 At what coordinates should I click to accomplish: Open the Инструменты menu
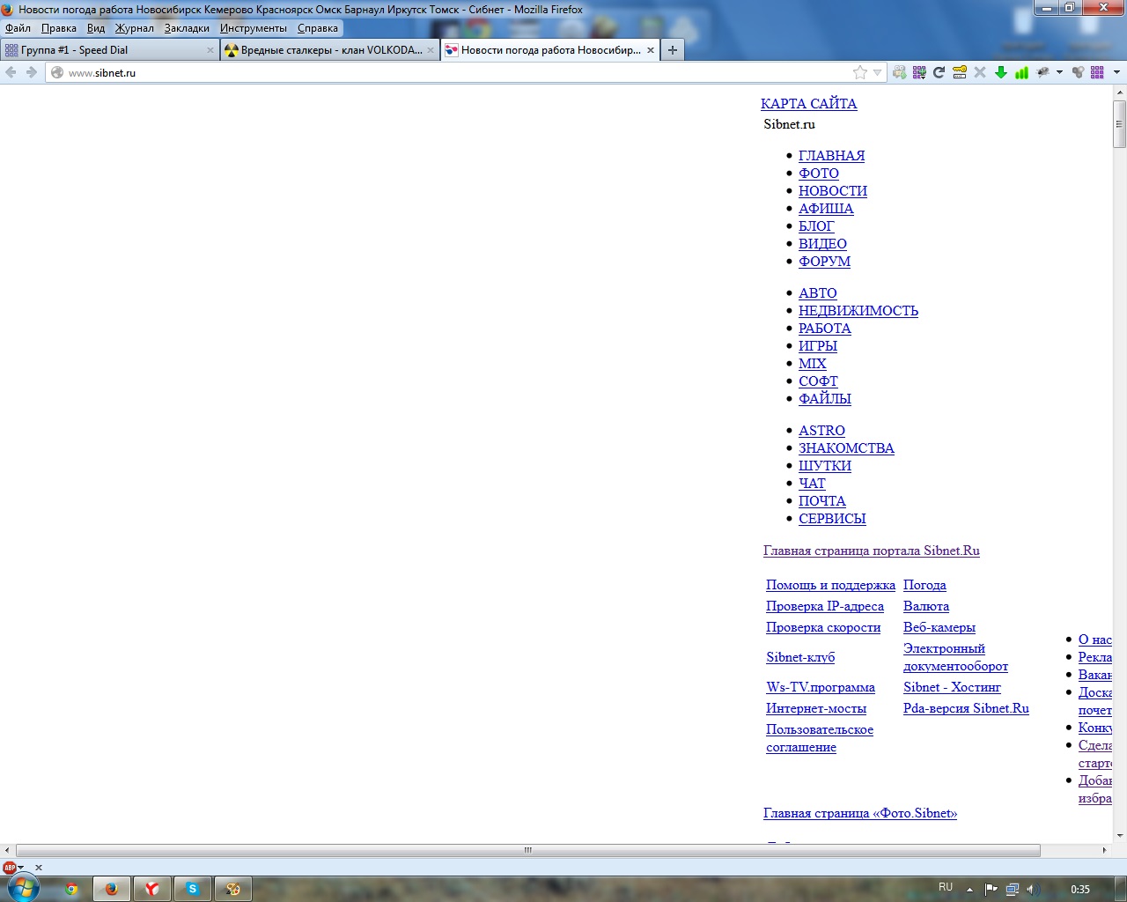pyautogui.click(x=254, y=28)
